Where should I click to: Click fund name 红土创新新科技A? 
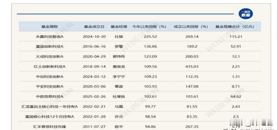click(x=50, y=67)
